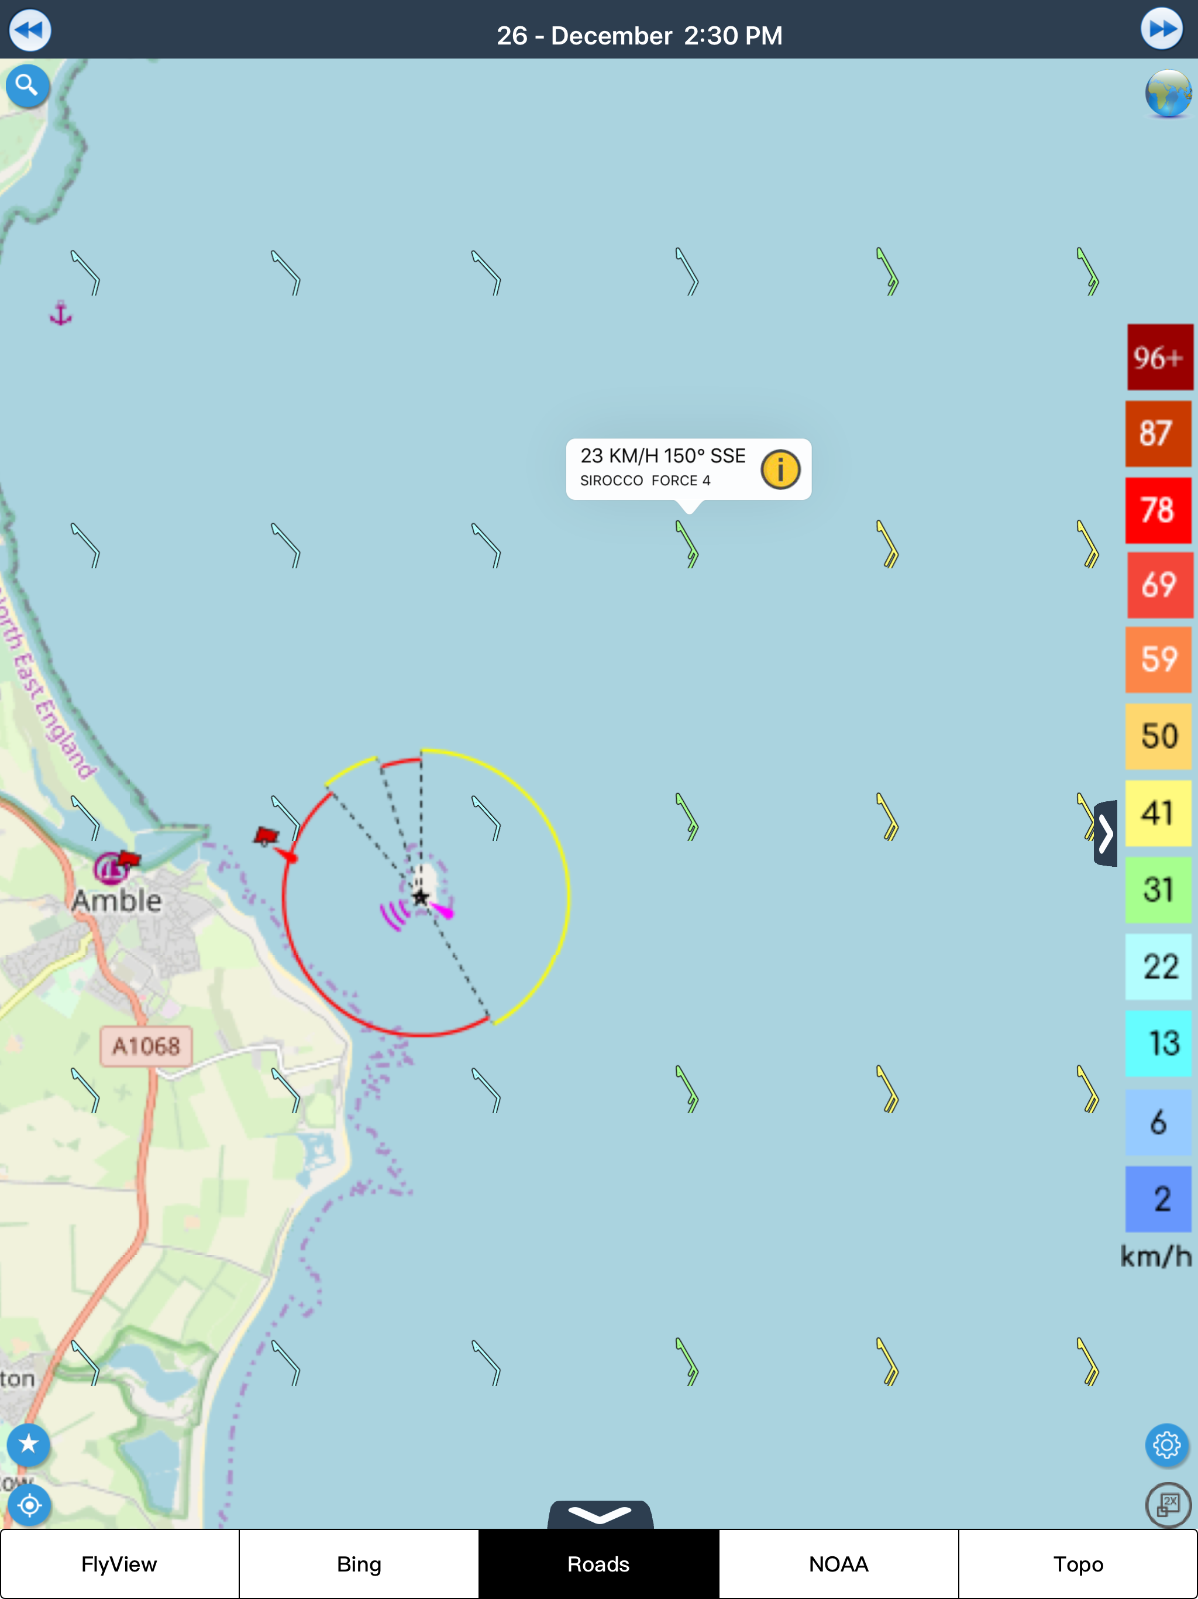1198x1599 pixels.
Task: Tap the green wind arrow under the popup
Action: point(687,544)
